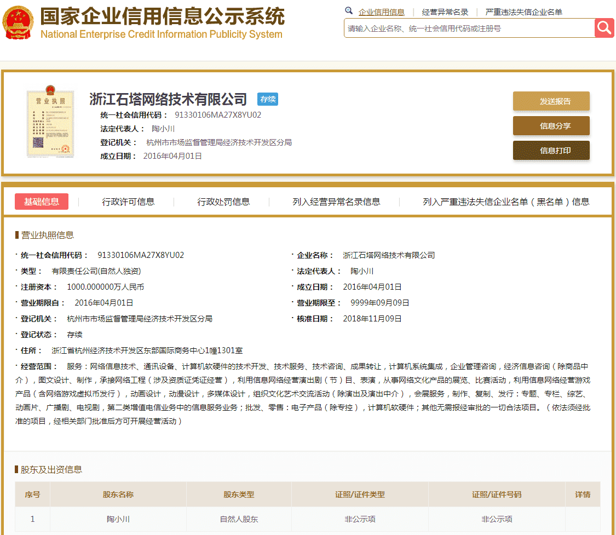Open the 列入经营异常名录信息 tab
616x535 pixels.
point(336,202)
